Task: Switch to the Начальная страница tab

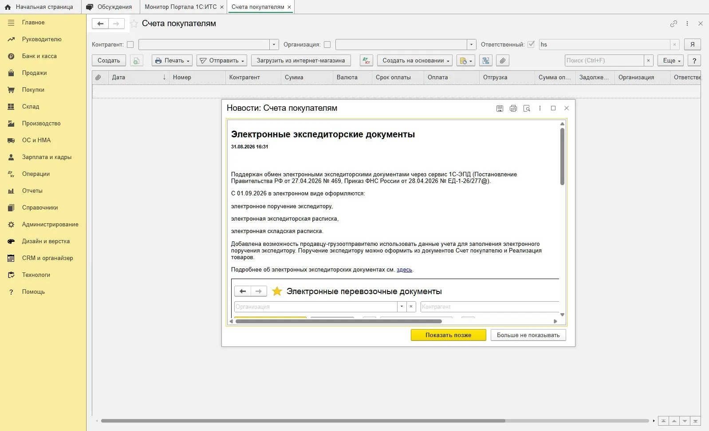Action: point(40,7)
